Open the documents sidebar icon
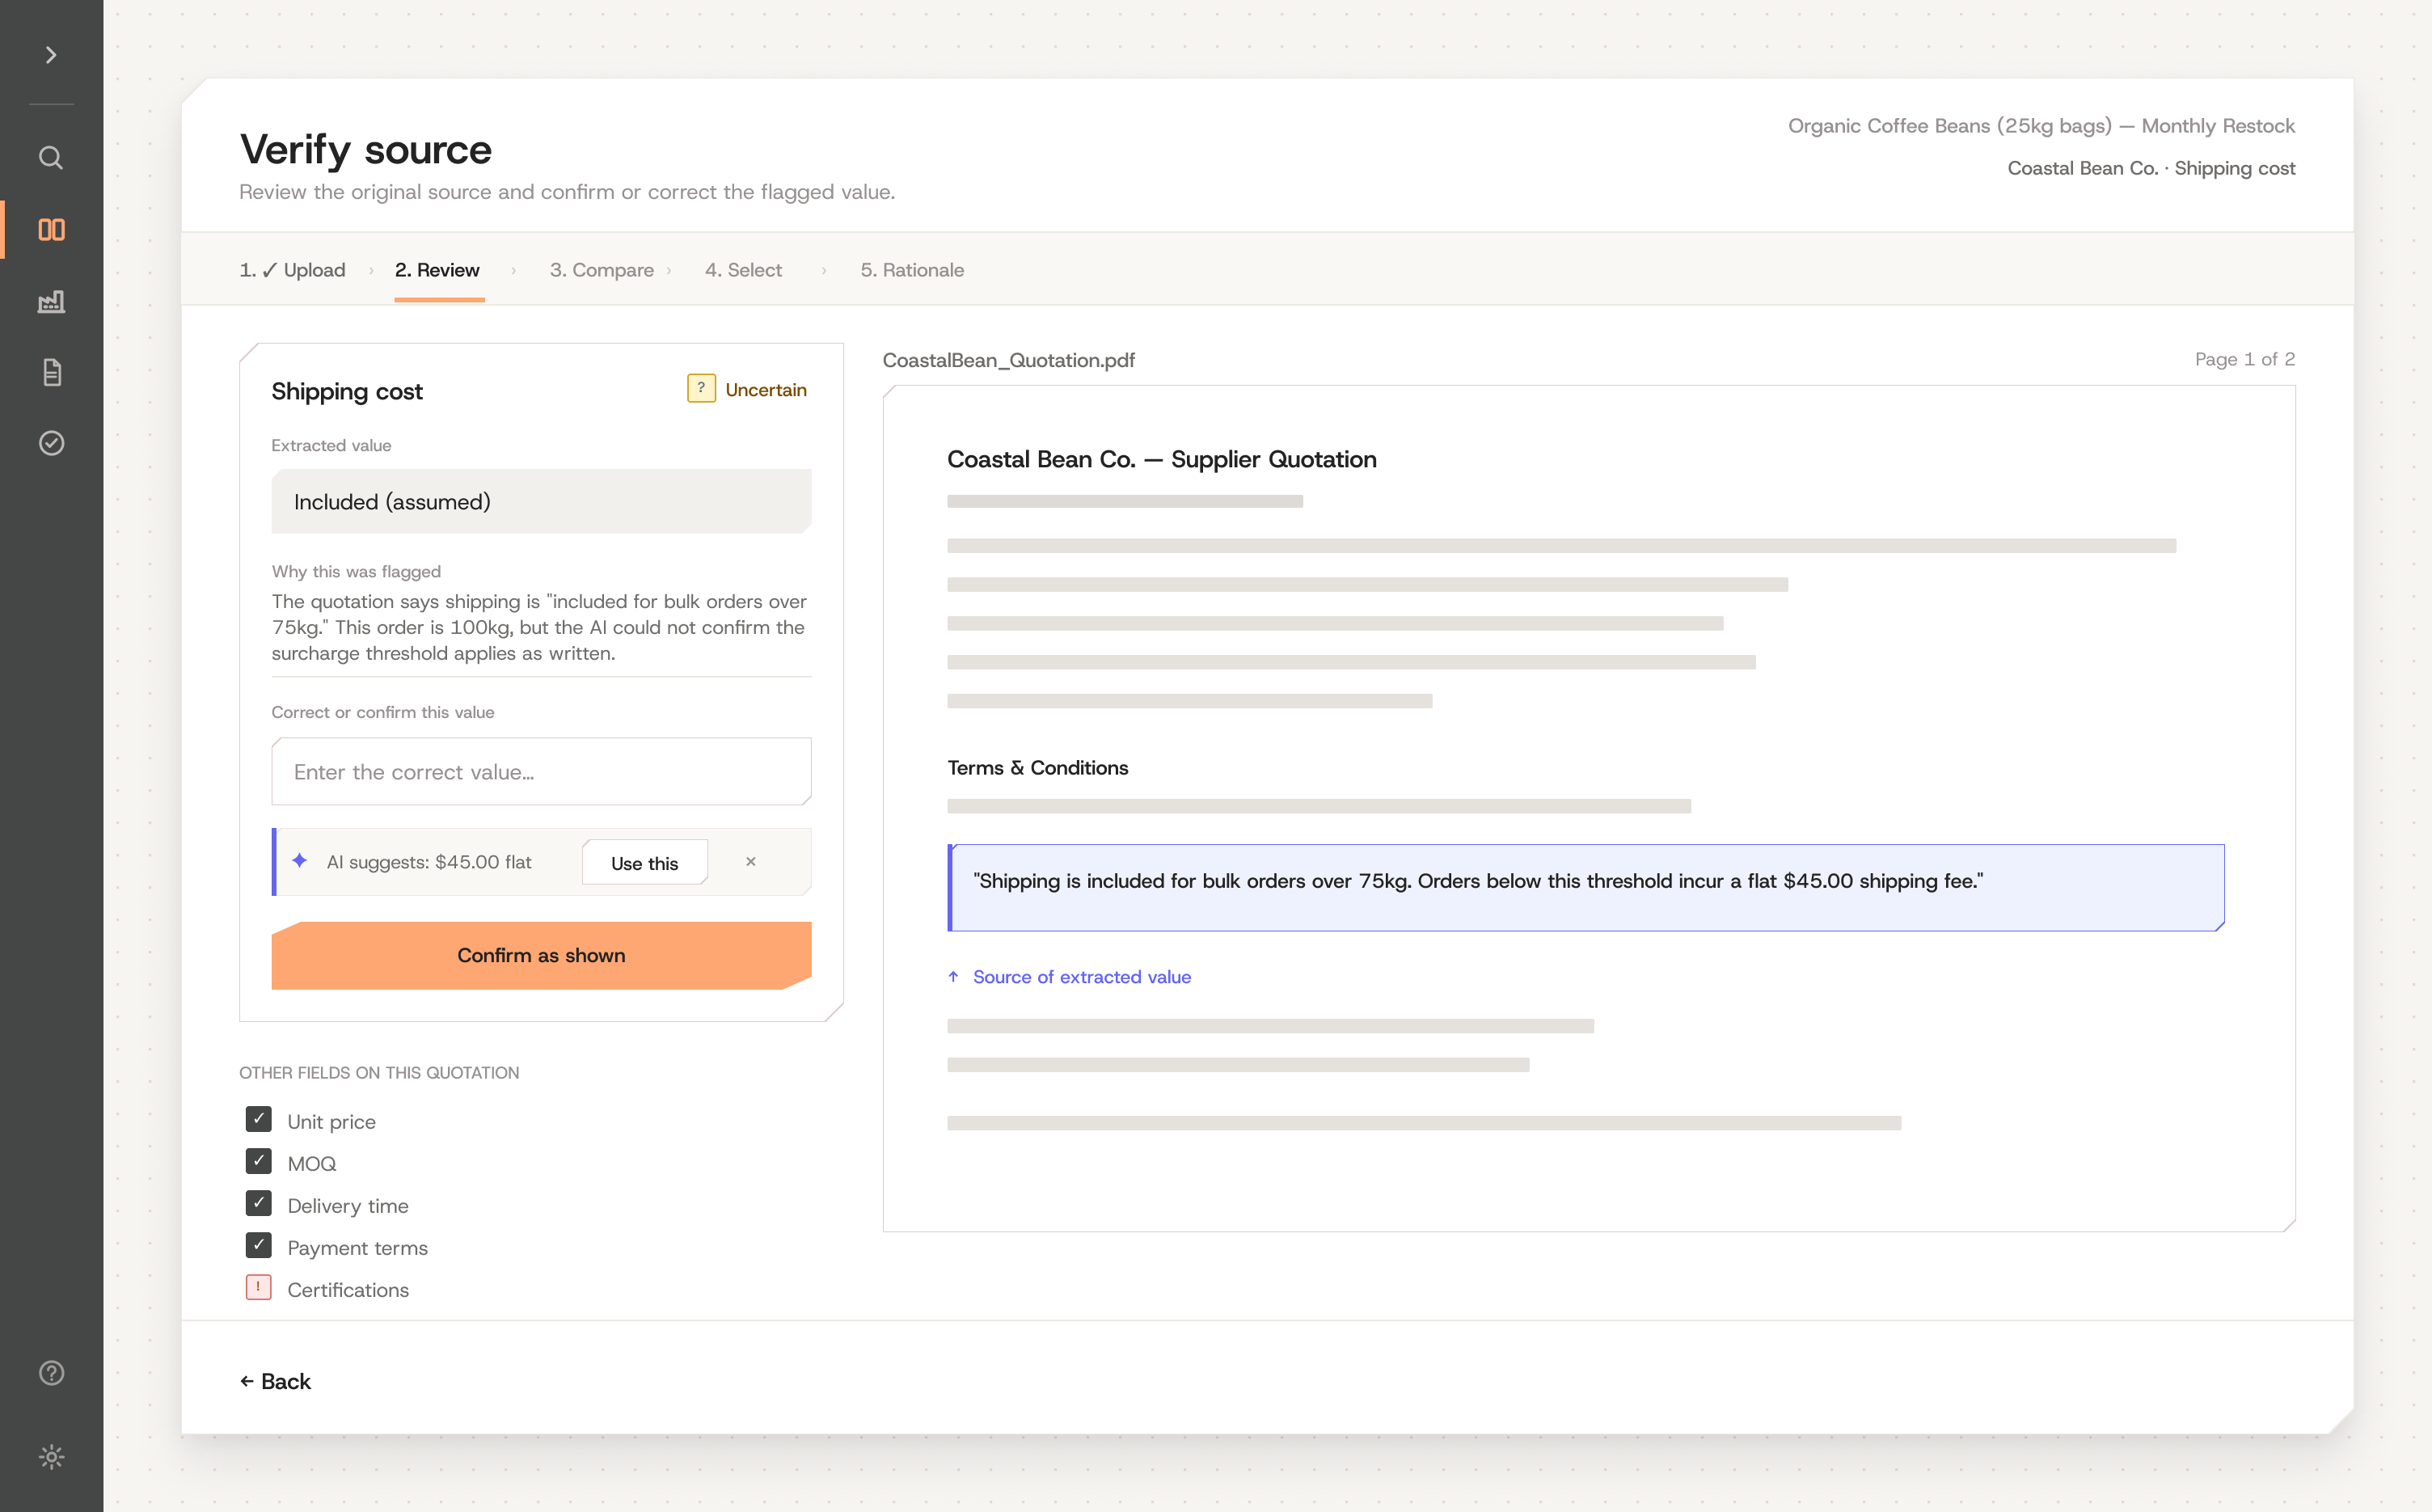2432x1512 pixels. [x=51, y=372]
